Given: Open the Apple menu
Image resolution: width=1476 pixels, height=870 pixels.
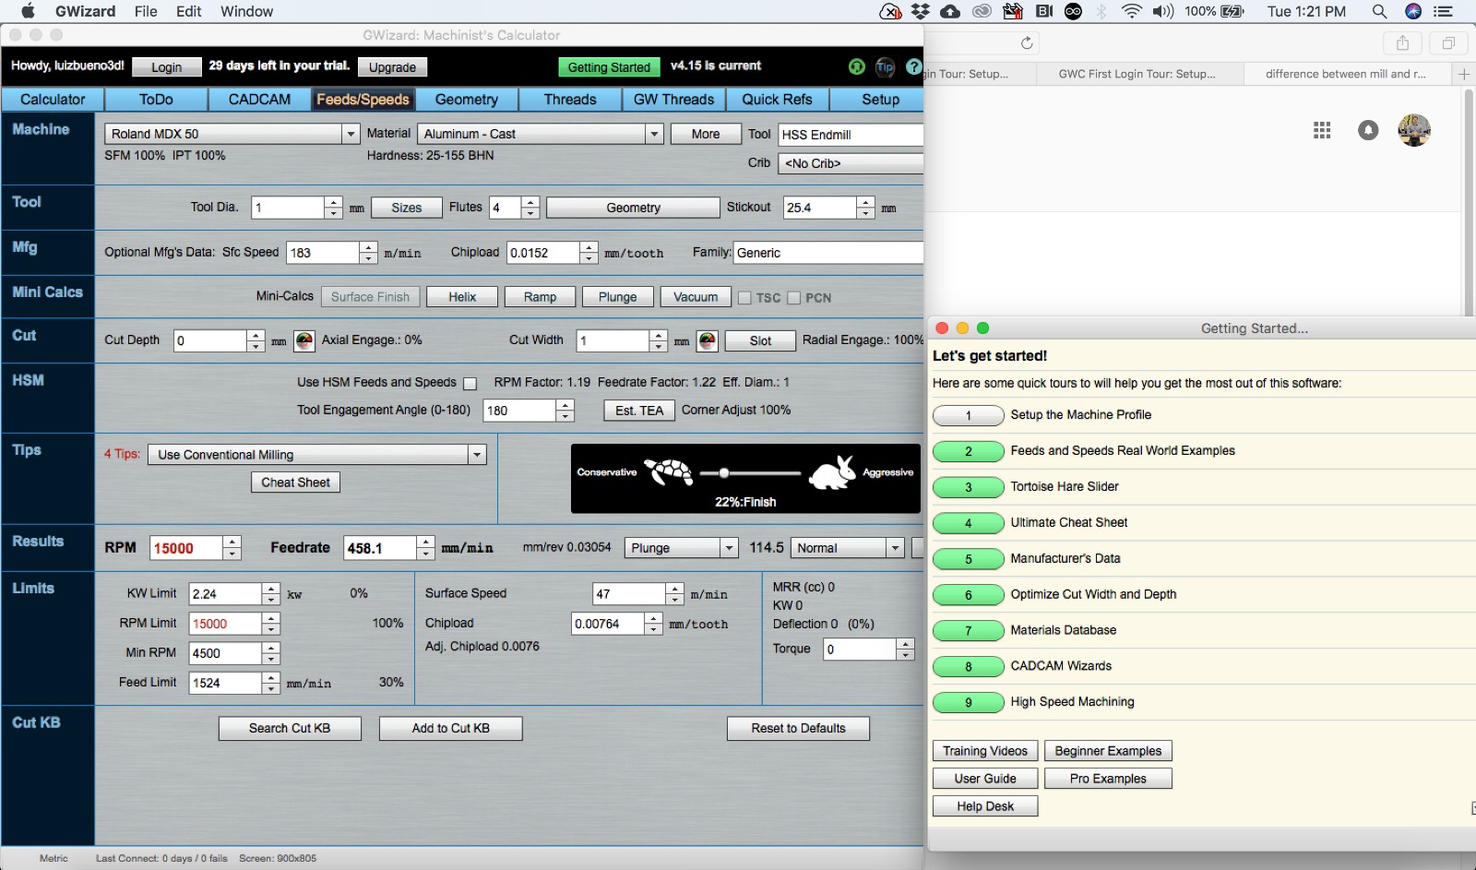Looking at the screenshot, I should 28,11.
